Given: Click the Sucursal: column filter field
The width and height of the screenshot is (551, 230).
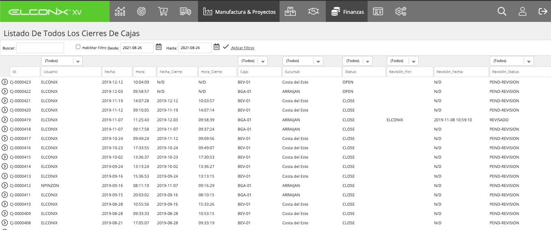Looking at the screenshot, I should (x=312, y=72).
